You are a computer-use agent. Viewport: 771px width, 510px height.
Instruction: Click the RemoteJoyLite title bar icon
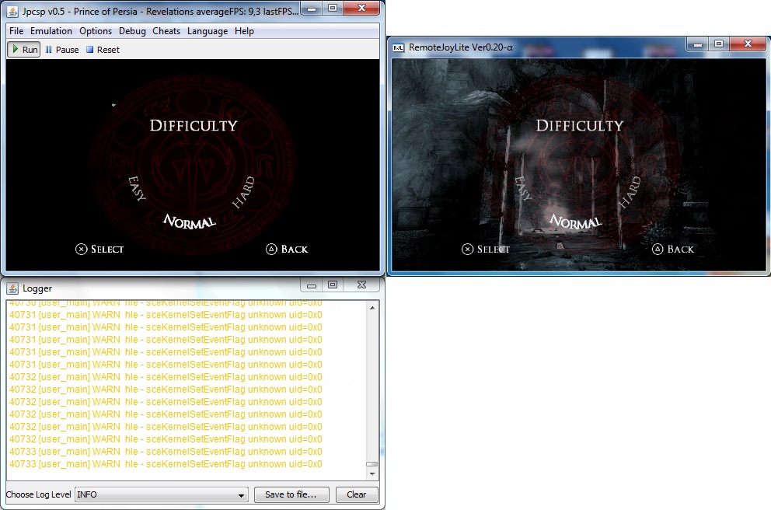pyautogui.click(x=398, y=47)
